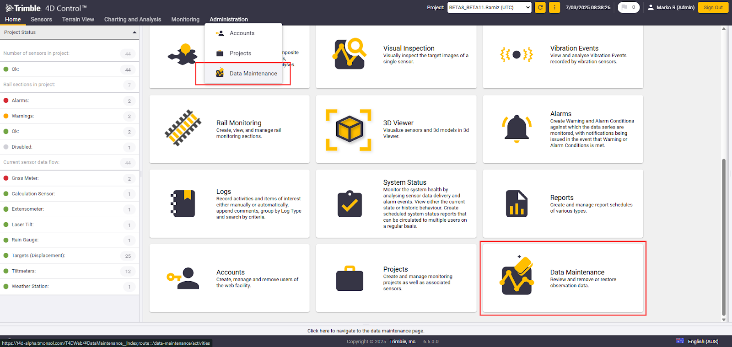The image size is (732, 347).
Task: Open Logs notebook icon
Action: pyautogui.click(x=183, y=203)
